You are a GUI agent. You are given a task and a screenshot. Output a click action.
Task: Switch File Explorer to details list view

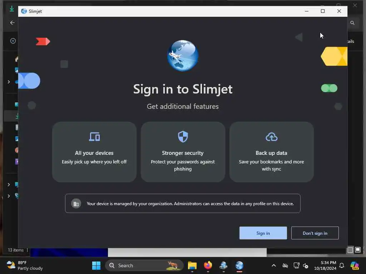point(350,250)
